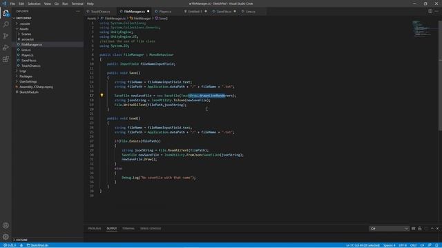This screenshot has width=442, height=248.
Task: Switch to the SaveFile.cs editor tab
Action: (224, 12)
